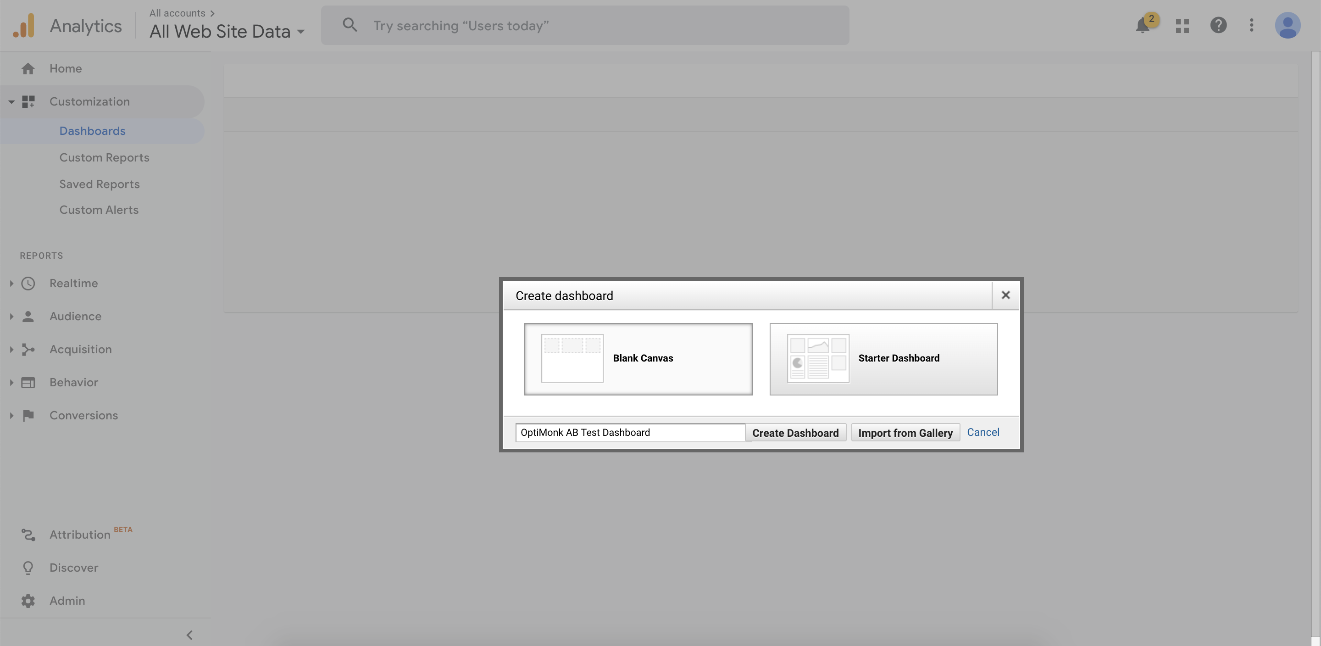Open Custom Alerts in the sidebar
The image size is (1321, 646).
point(99,210)
